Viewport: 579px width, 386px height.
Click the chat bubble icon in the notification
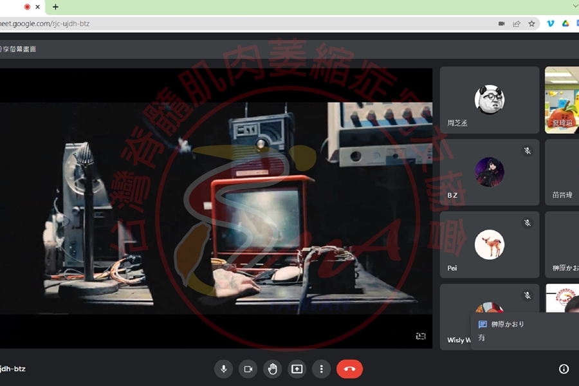point(482,324)
